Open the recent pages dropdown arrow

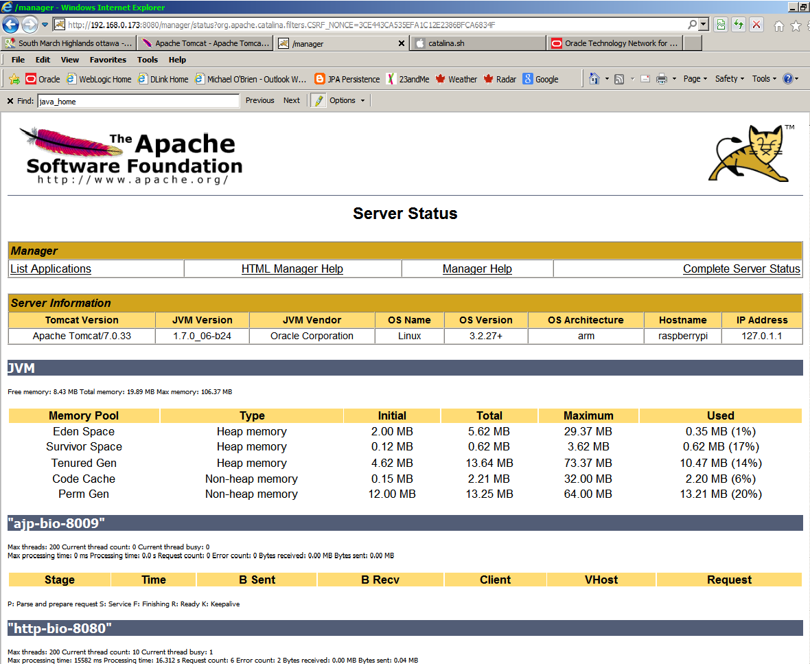[x=45, y=24]
